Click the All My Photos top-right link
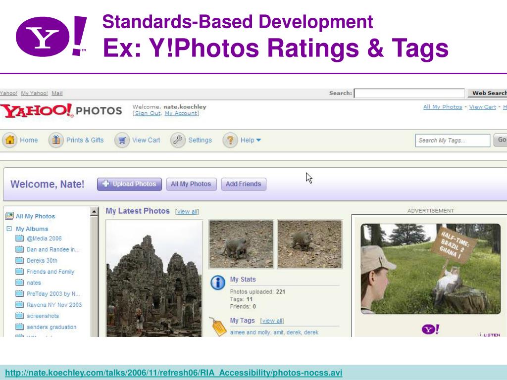The width and height of the screenshot is (507, 380). [x=443, y=107]
